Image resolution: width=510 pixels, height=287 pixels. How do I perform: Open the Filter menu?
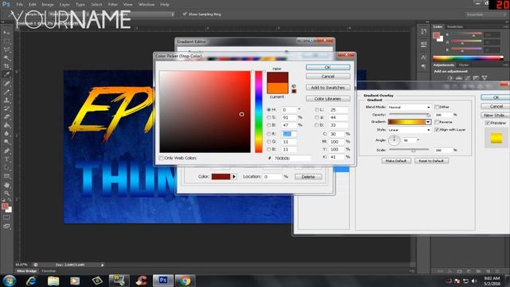click(113, 5)
